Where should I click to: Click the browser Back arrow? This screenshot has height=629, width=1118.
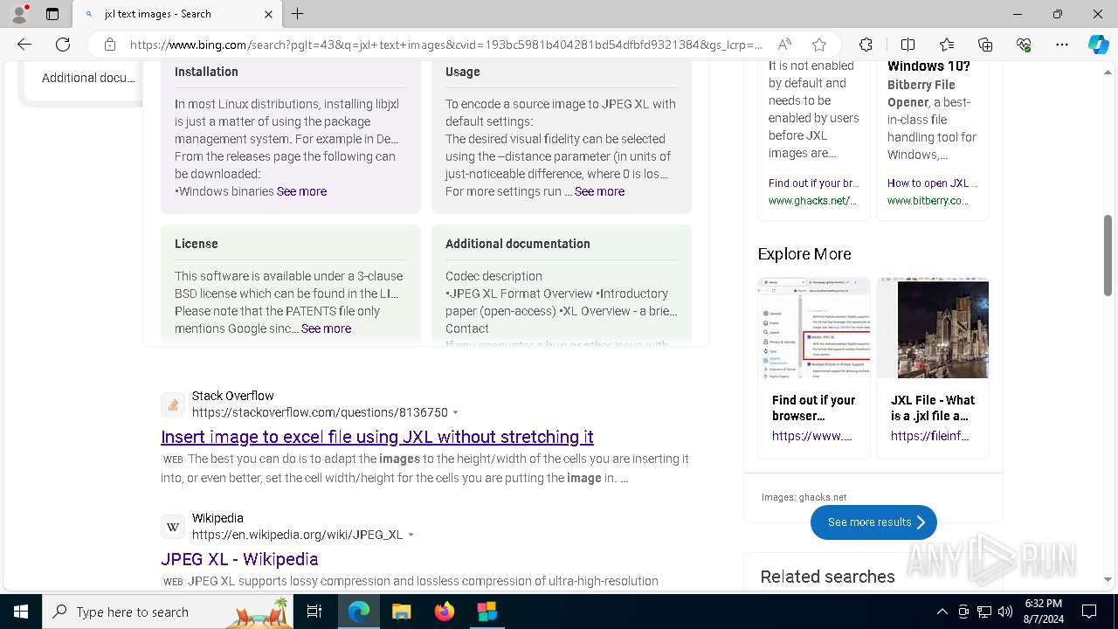[24, 45]
